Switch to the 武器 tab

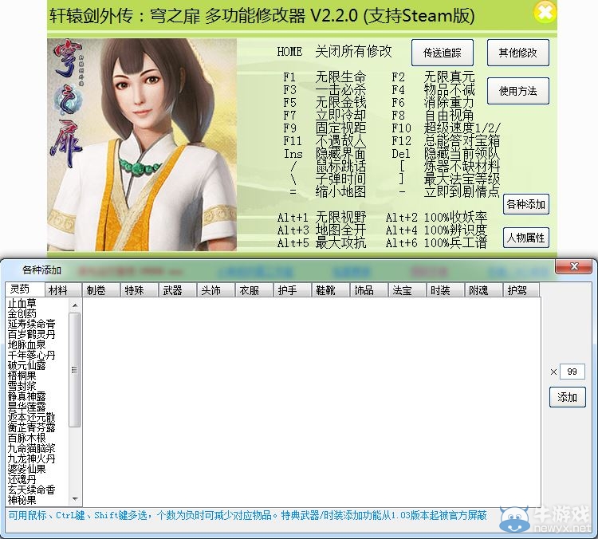click(177, 290)
